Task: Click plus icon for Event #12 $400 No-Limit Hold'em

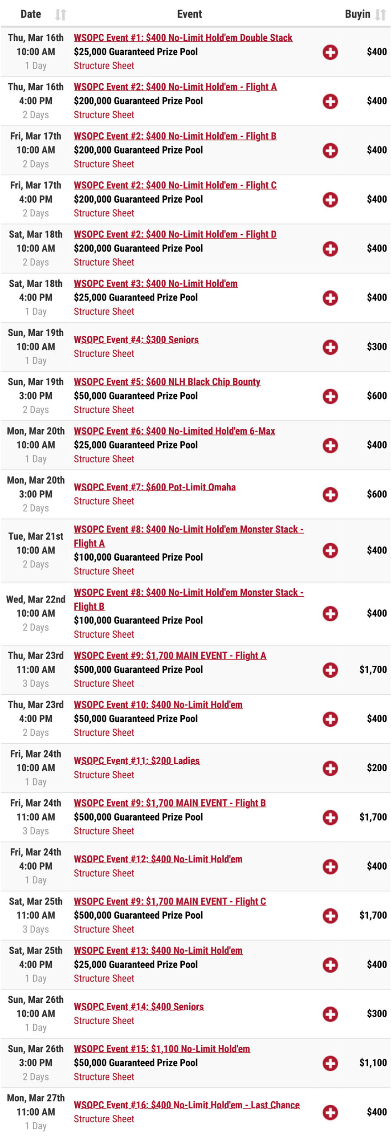Action: click(330, 866)
